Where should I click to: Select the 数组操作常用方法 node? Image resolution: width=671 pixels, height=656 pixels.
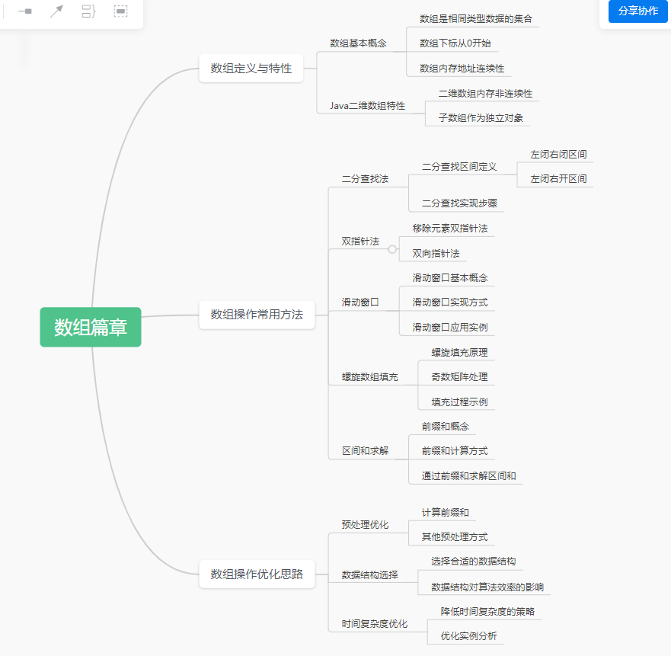pyautogui.click(x=257, y=314)
